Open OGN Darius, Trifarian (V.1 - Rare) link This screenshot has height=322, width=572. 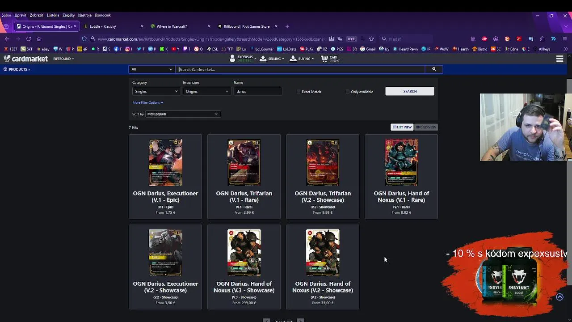[x=244, y=197]
